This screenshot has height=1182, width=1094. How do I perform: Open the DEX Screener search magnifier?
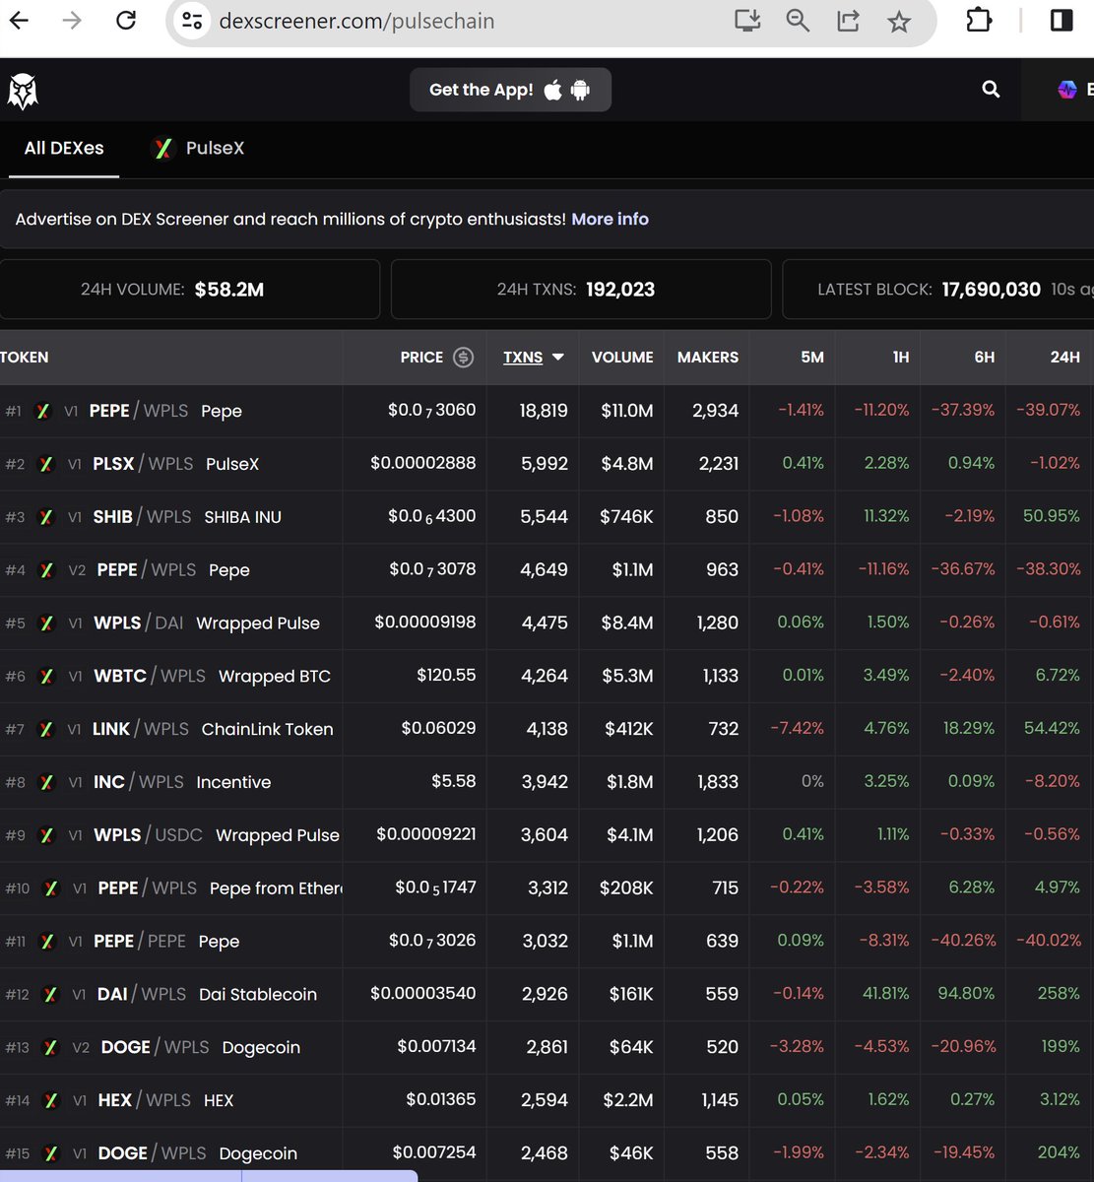coord(991,90)
